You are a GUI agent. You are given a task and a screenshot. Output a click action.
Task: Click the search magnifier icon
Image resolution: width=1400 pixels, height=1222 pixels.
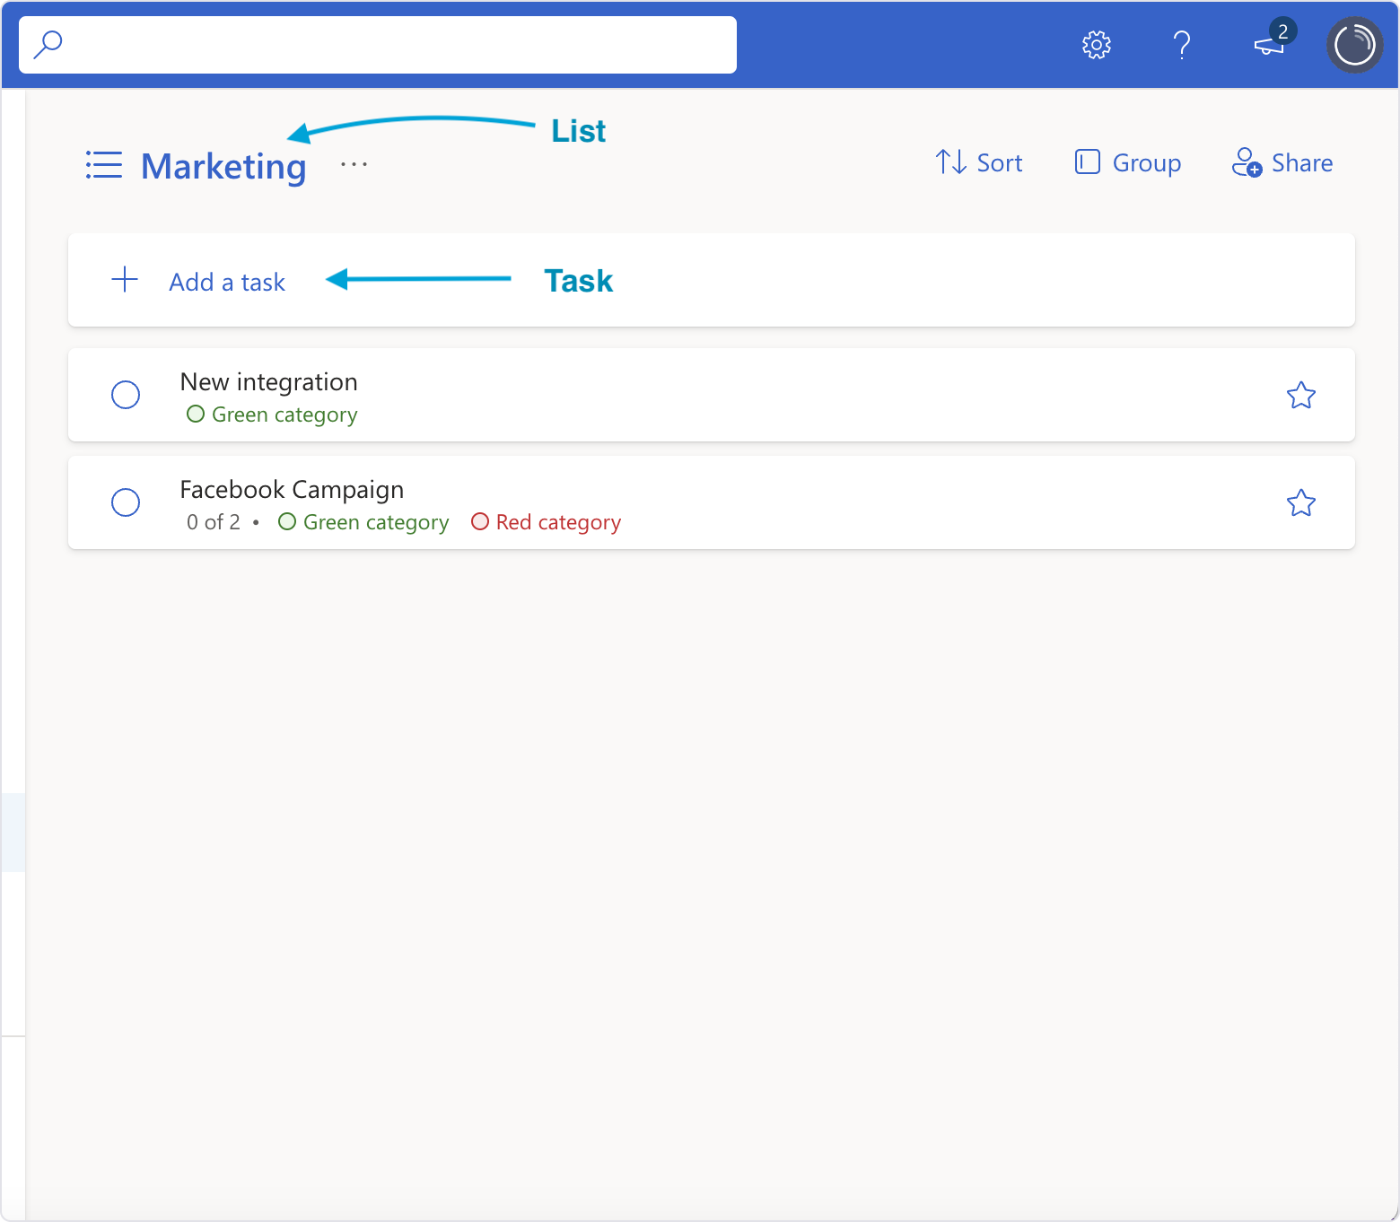coord(48,44)
